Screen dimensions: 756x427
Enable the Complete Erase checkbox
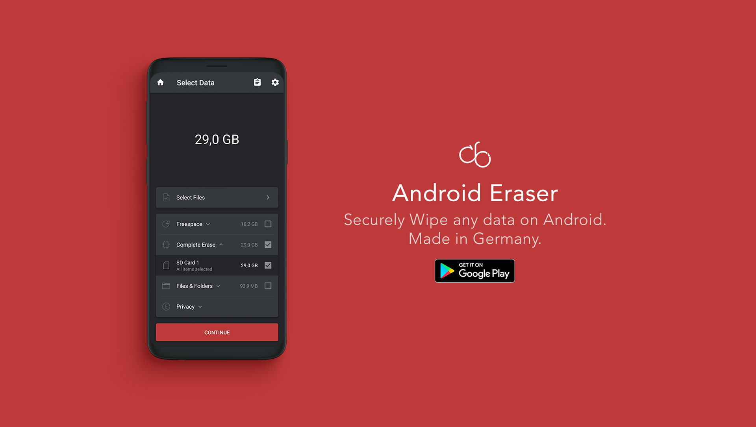coord(269,245)
